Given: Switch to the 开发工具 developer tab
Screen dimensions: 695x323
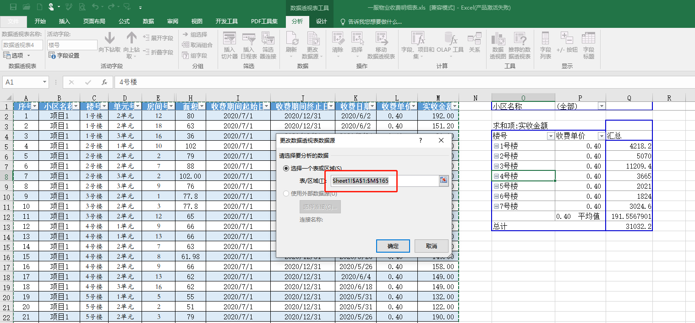Looking at the screenshot, I should click(x=227, y=21).
